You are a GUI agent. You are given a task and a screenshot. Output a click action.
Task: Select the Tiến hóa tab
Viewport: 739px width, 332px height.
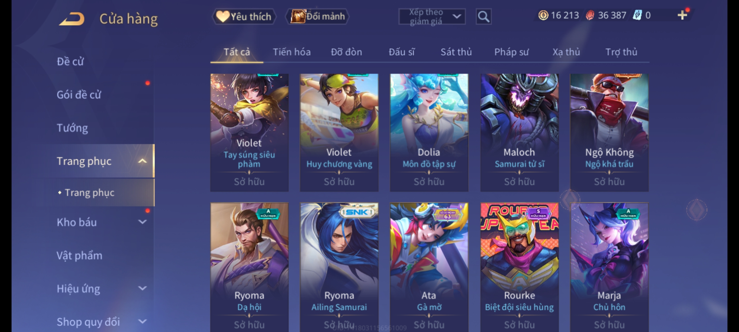tap(292, 52)
